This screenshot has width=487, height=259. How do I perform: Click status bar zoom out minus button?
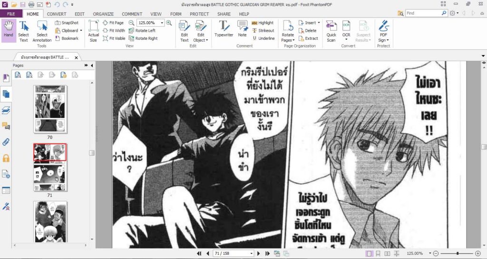pos(436,253)
